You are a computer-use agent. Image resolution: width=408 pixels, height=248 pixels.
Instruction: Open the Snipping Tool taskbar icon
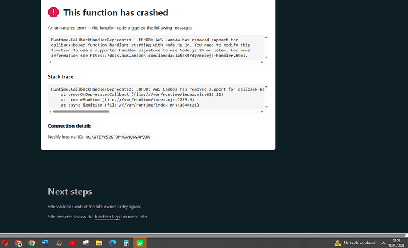pos(86,243)
